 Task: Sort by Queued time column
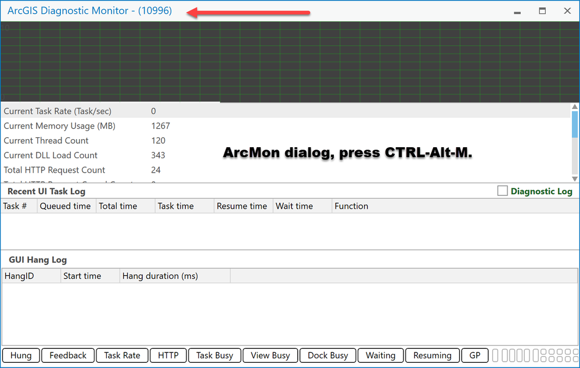pyautogui.click(x=67, y=206)
